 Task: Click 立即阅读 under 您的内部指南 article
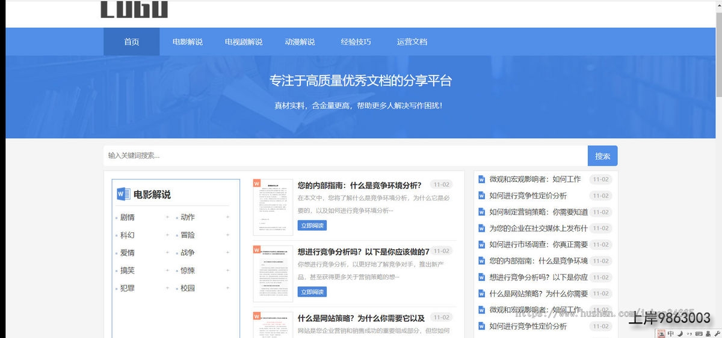pos(312,226)
